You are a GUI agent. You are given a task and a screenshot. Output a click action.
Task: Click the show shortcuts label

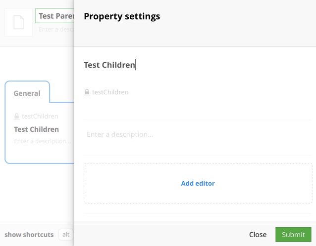point(29,235)
